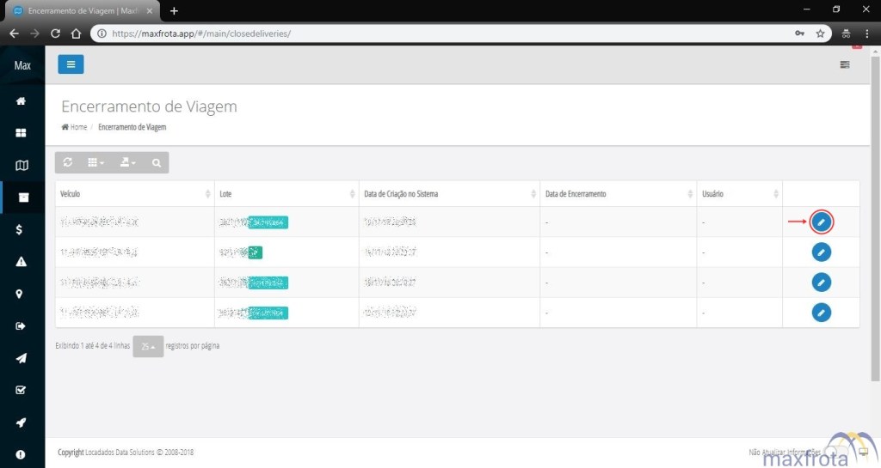
Task: Click the refresh icon in table toolbar
Action: [x=68, y=162]
